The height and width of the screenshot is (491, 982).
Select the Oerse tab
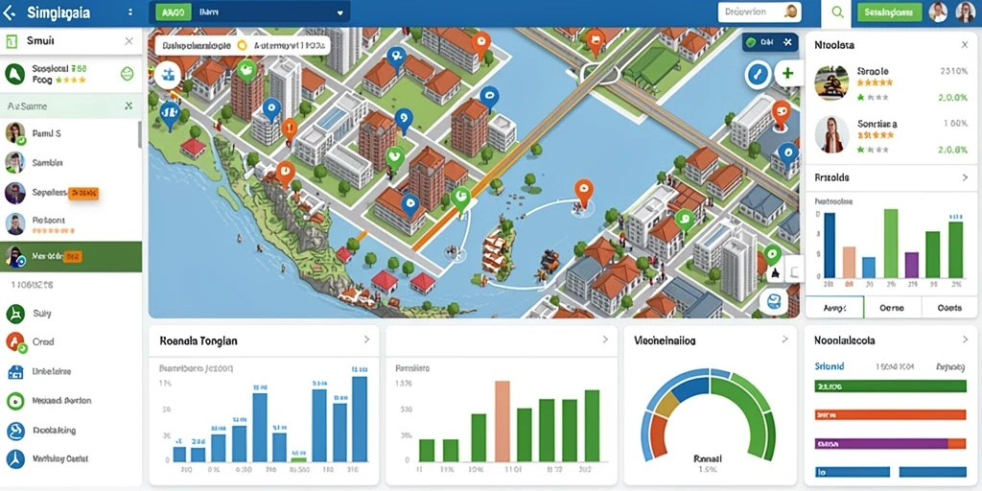click(x=893, y=308)
